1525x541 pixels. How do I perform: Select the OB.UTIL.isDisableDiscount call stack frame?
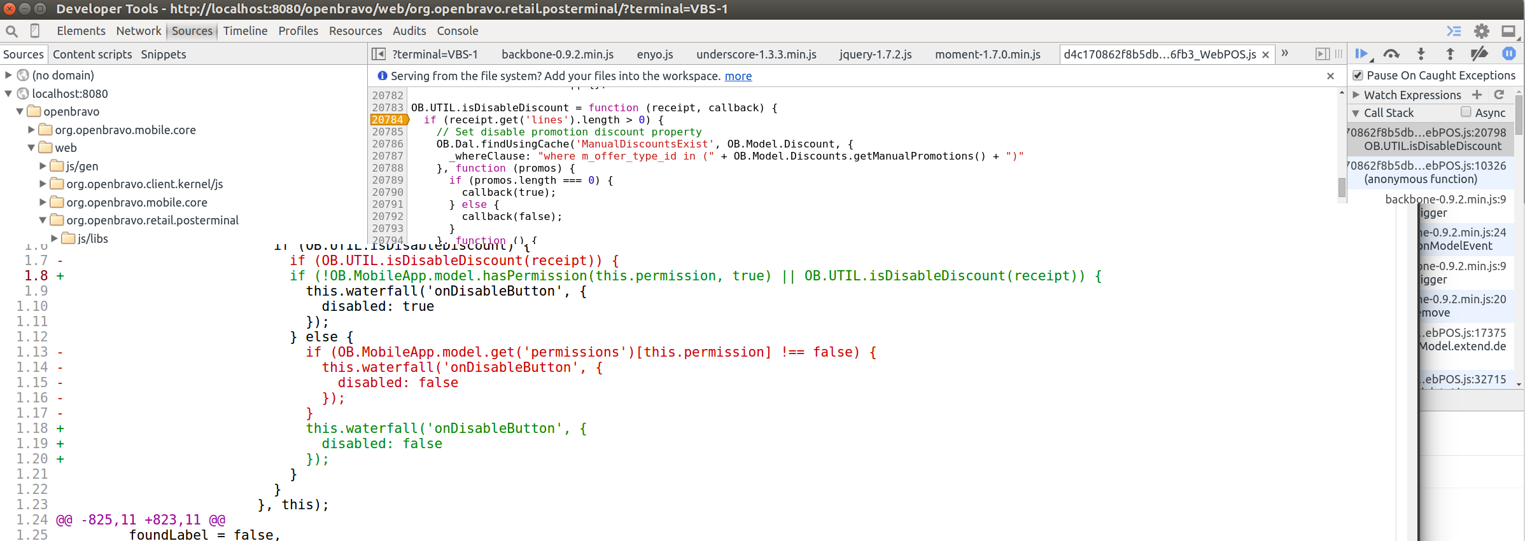[x=1431, y=139]
